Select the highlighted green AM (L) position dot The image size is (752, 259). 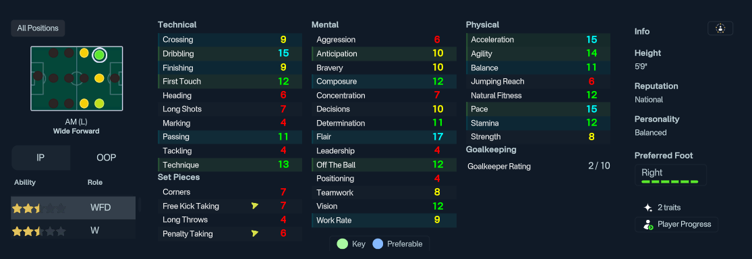click(99, 55)
